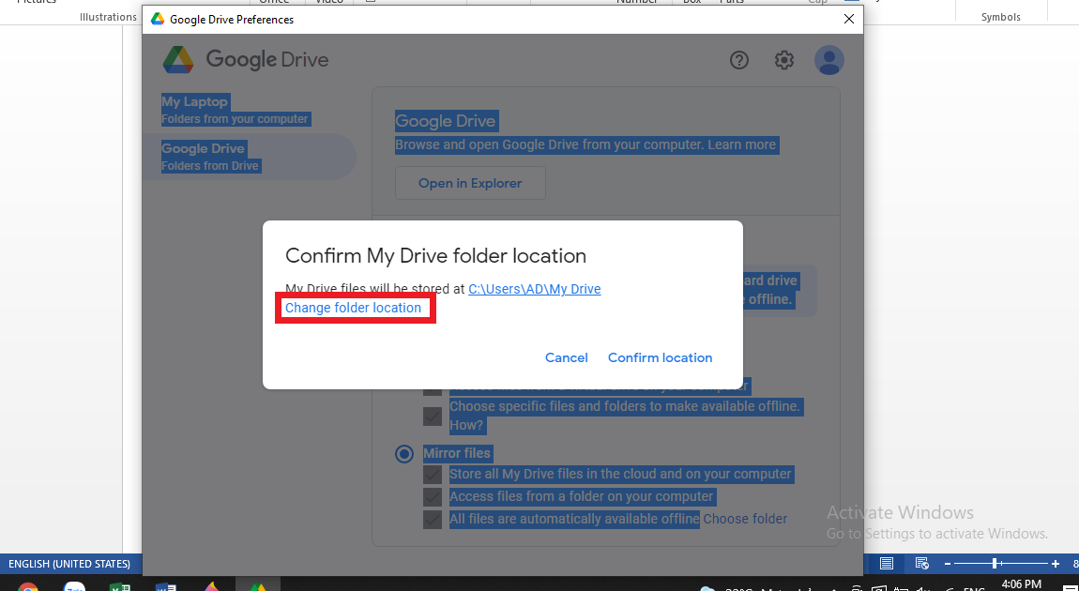Click the zoom out minus in the Word status bar
Screen dimensions: 1079x591
tap(948, 564)
